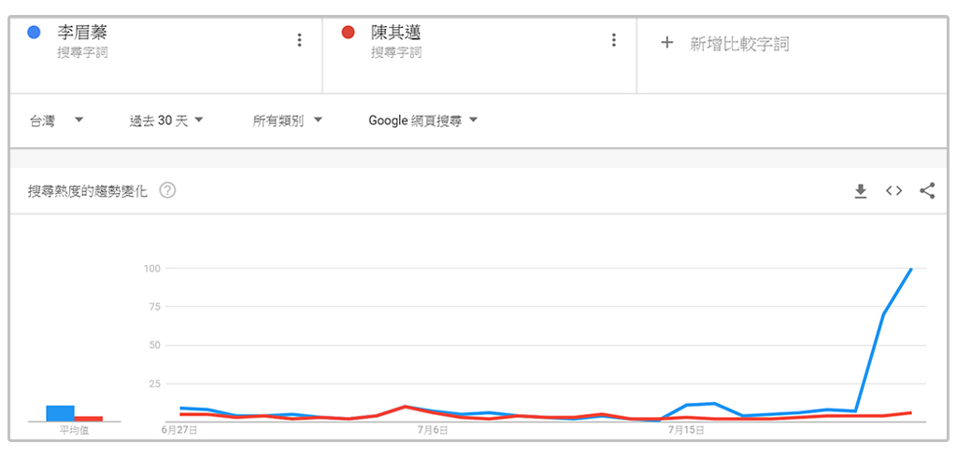Open the embed code icon

pos(893,191)
